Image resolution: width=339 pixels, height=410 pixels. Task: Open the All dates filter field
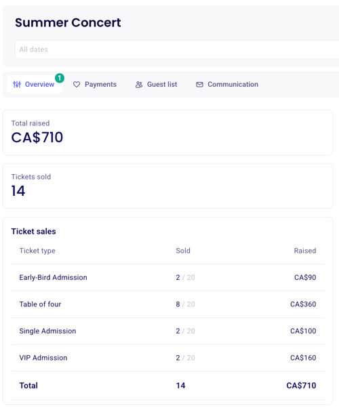tap(177, 49)
